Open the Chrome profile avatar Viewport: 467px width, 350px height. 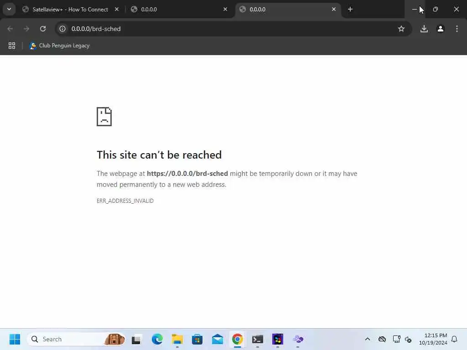440,29
